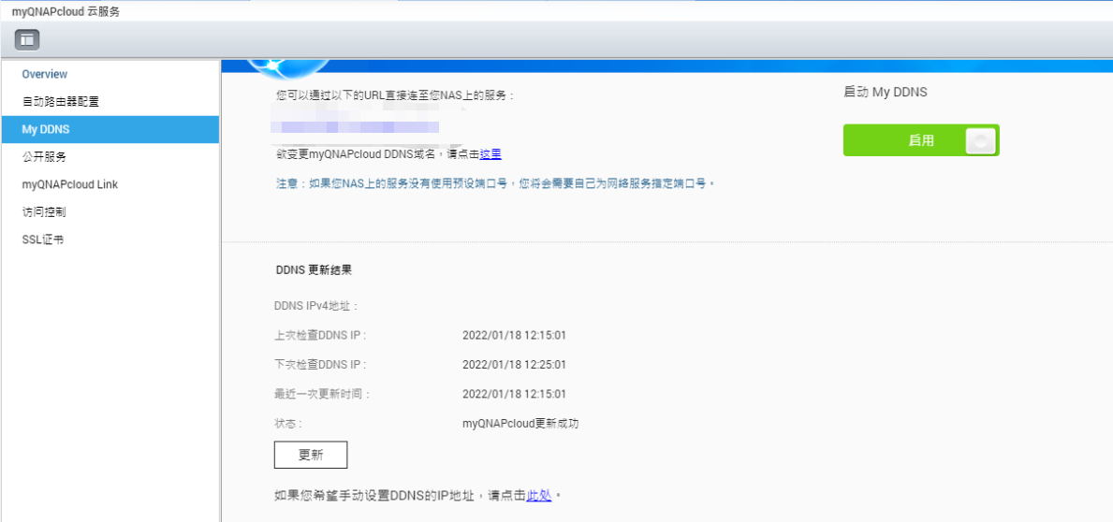The width and height of the screenshot is (1113, 522).
Task: Open the Overview section
Action: pos(45,74)
